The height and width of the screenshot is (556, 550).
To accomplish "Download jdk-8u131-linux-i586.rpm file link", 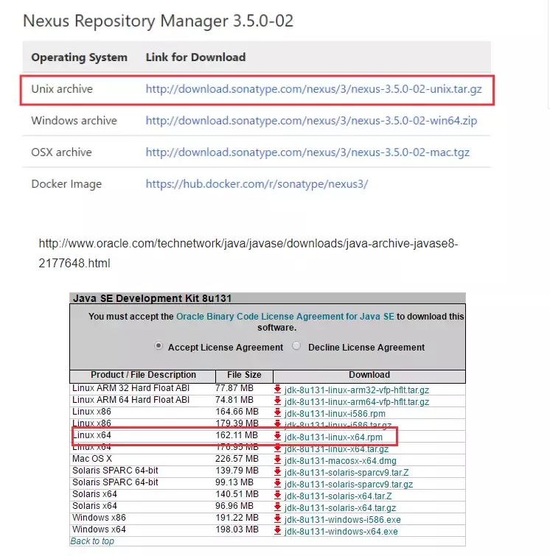I will coord(335,413).
